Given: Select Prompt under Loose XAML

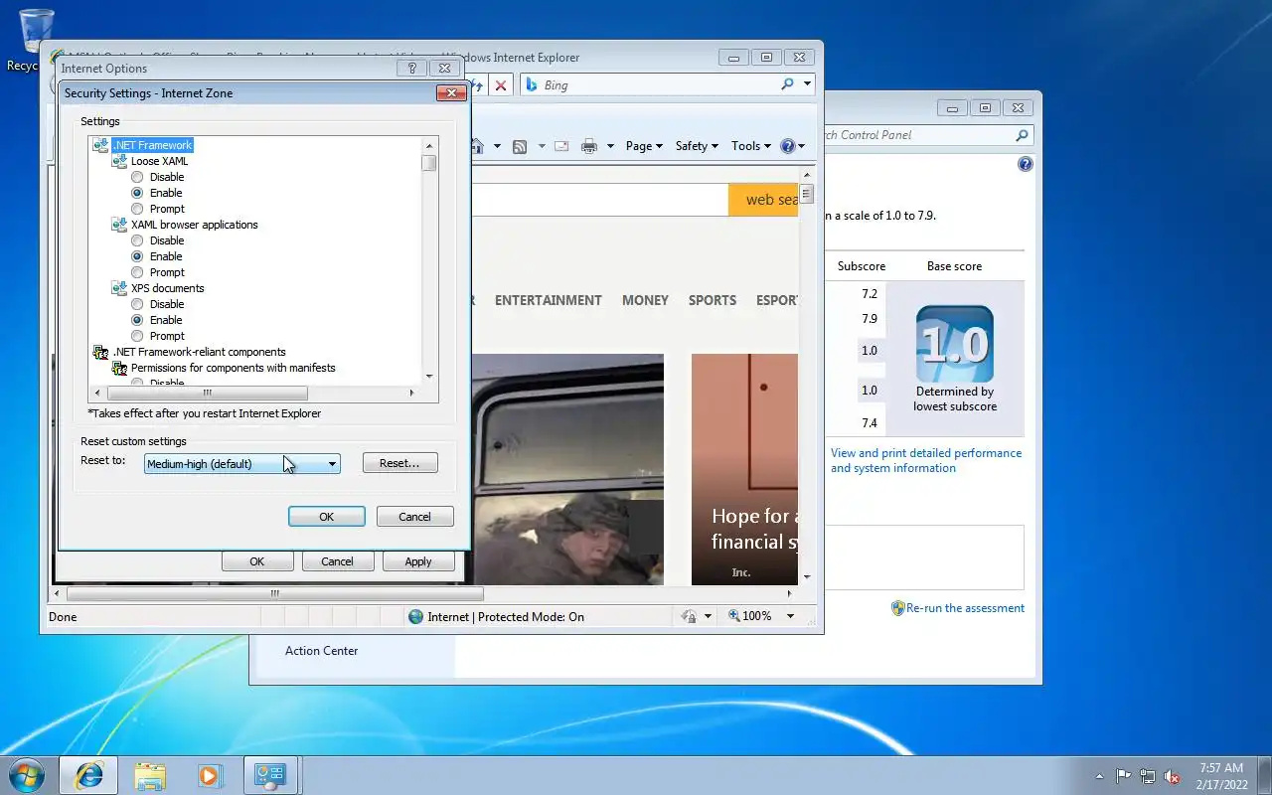Looking at the screenshot, I should tap(137, 209).
